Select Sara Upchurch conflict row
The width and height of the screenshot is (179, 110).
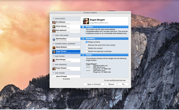pos(66,31)
